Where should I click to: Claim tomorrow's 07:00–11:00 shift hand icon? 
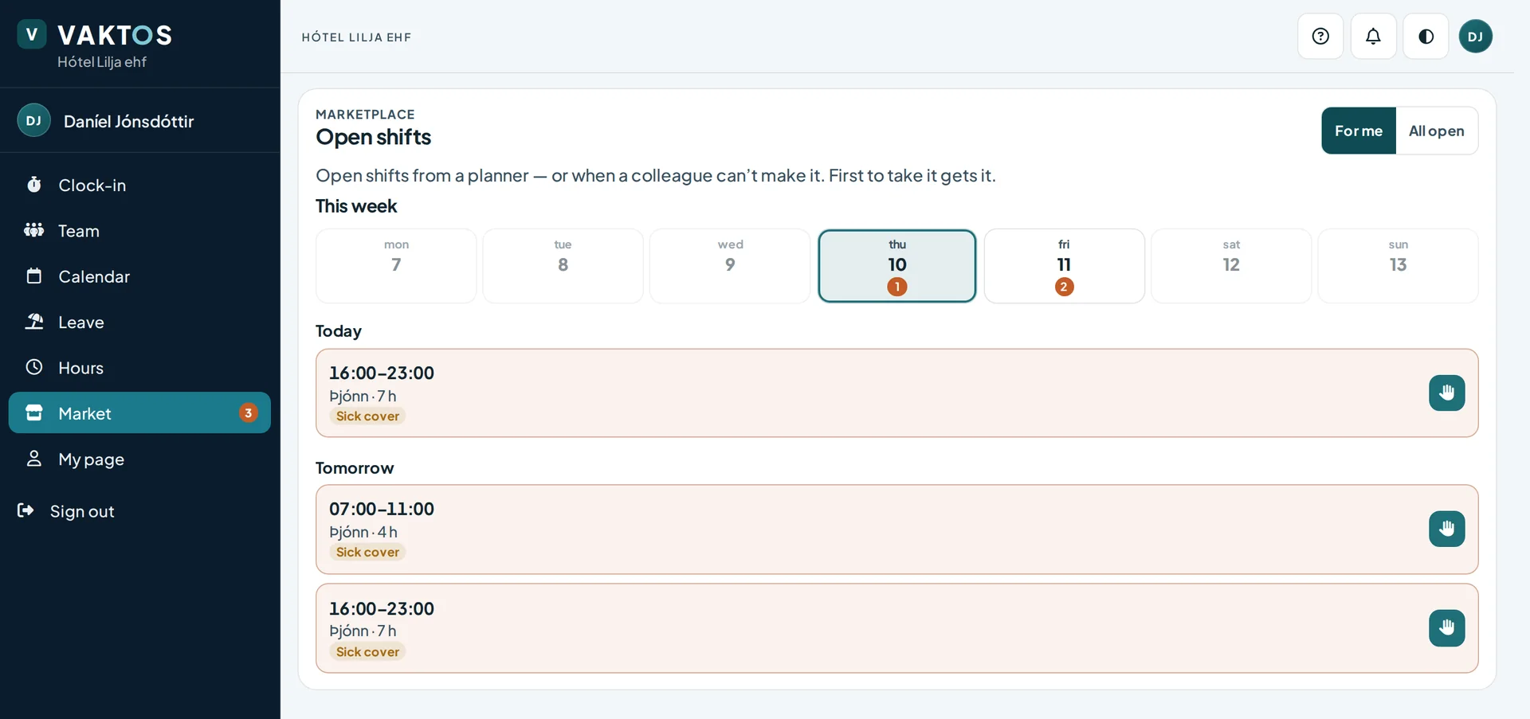pos(1447,529)
